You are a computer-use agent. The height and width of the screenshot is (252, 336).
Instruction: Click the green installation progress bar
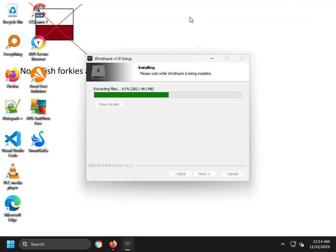168,95
